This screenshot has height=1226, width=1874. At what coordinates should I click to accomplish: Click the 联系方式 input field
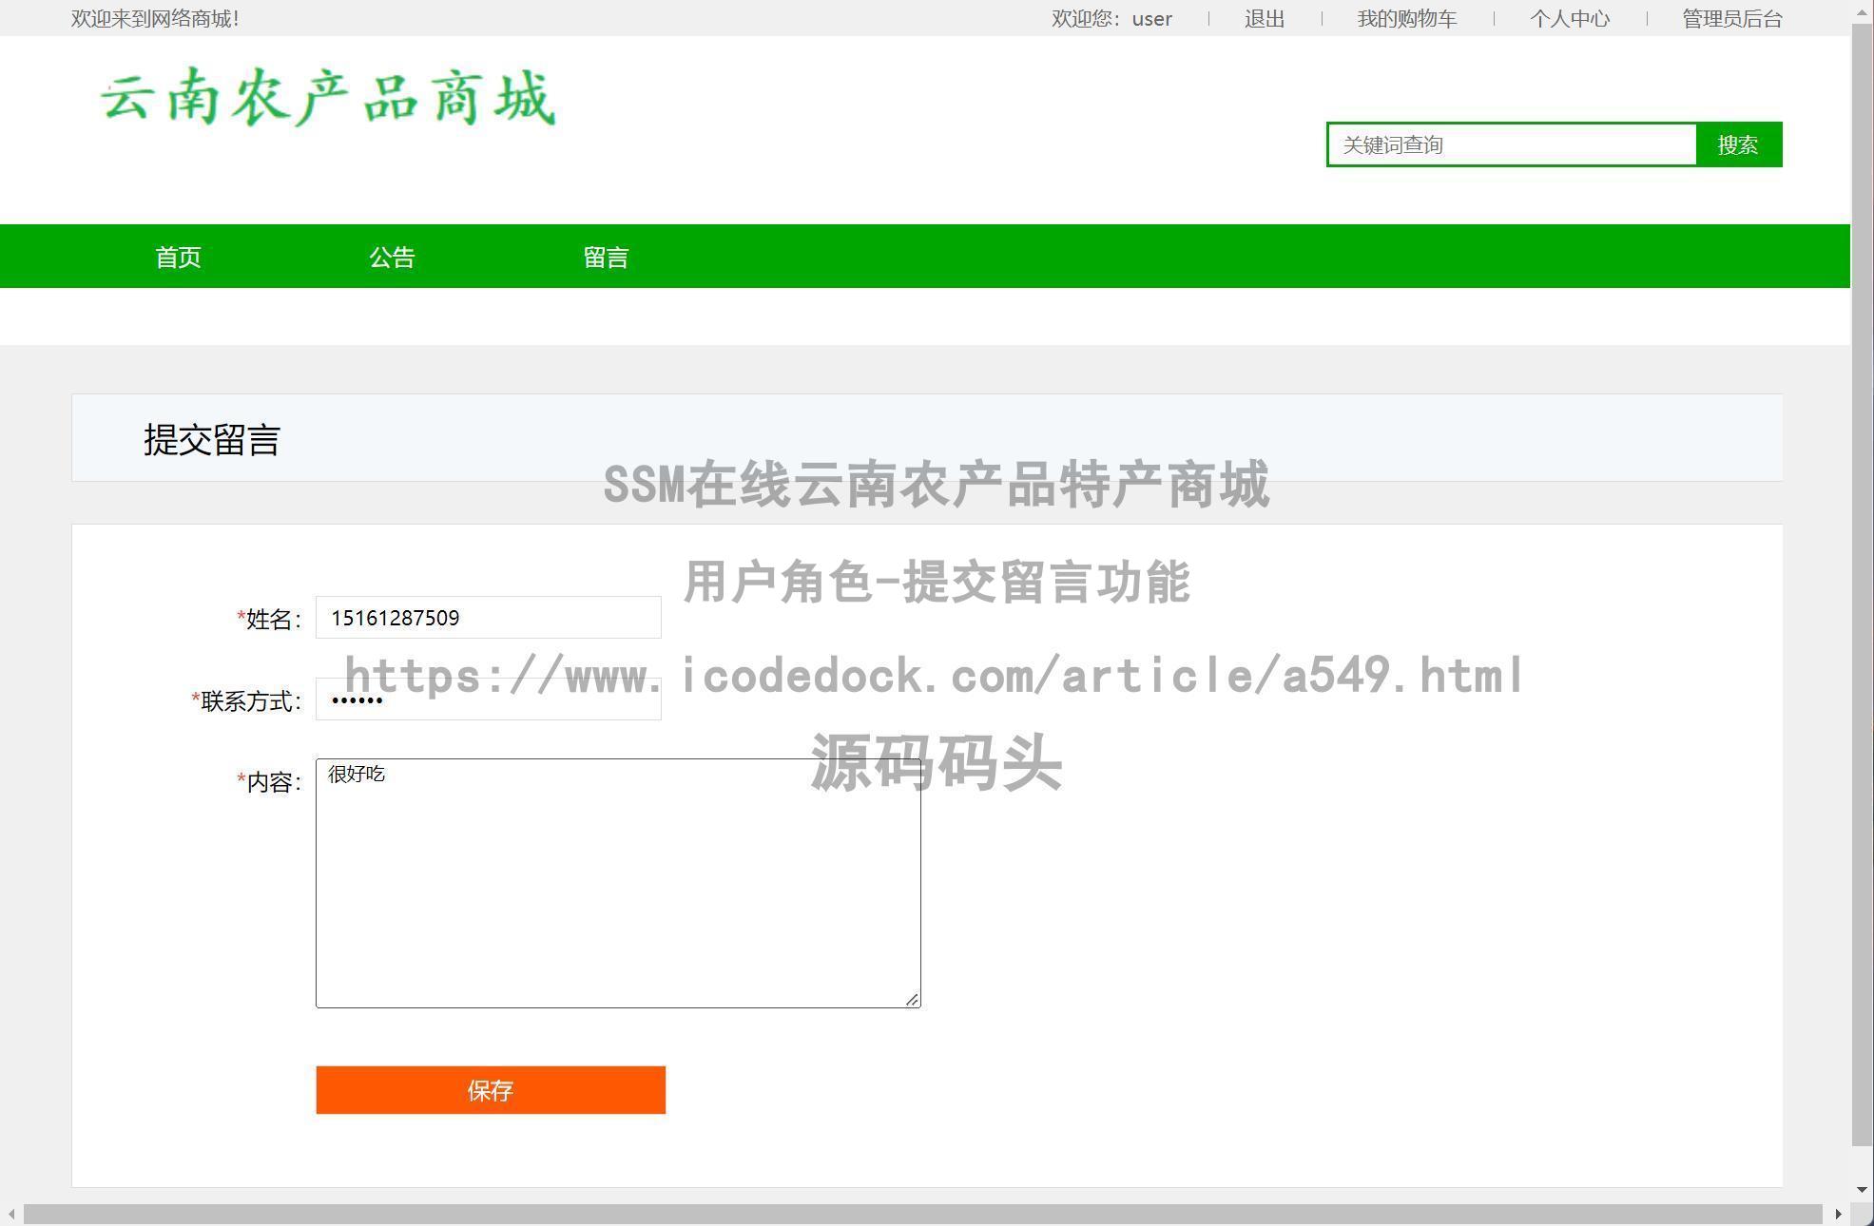pyautogui.click(x=488, y=699)
